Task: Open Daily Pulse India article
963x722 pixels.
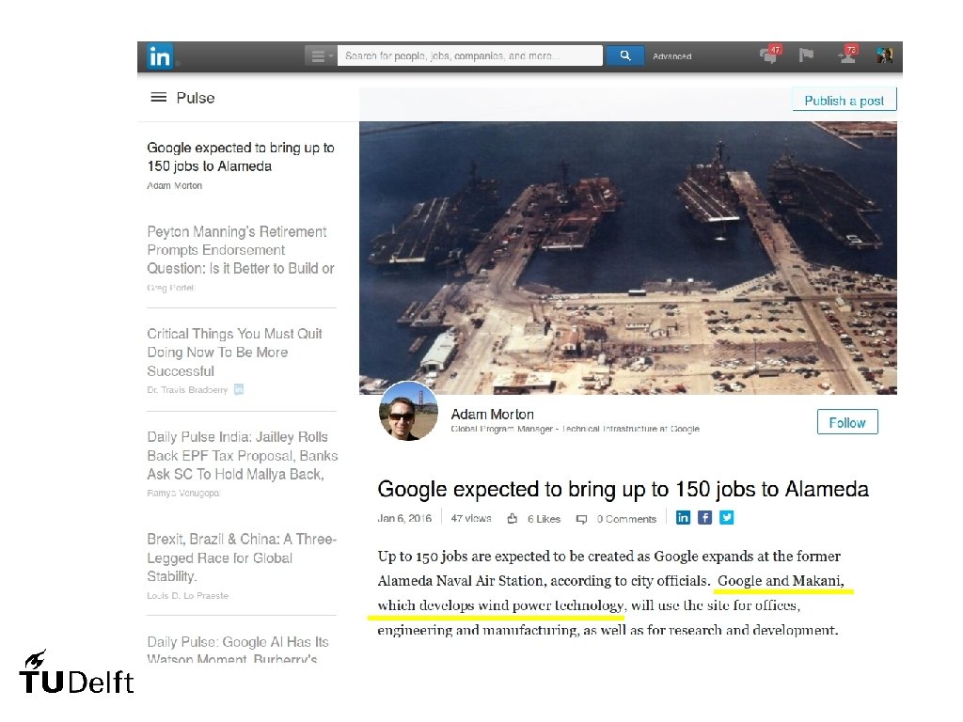Action: point(242,456)
